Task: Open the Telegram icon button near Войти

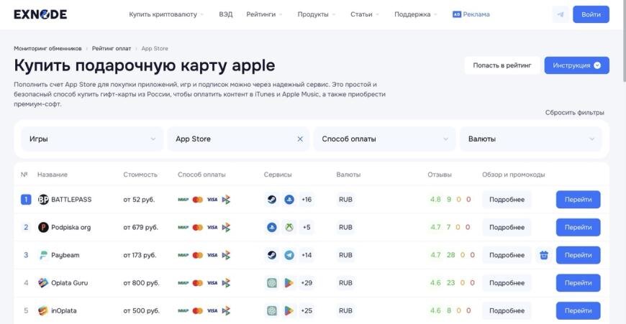Action: coord(561,14)
